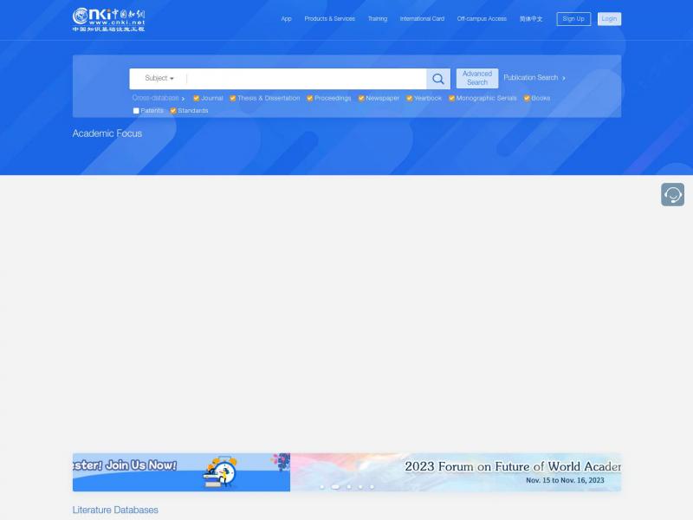
Task: Expand the Cross-database options
Action: 159,99
